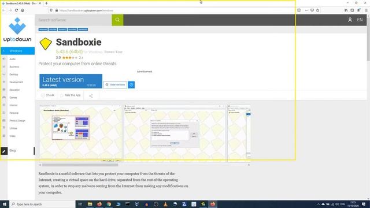Click the browser Forward arrow
Screen dimensions: 370x208
pos(10,10)
